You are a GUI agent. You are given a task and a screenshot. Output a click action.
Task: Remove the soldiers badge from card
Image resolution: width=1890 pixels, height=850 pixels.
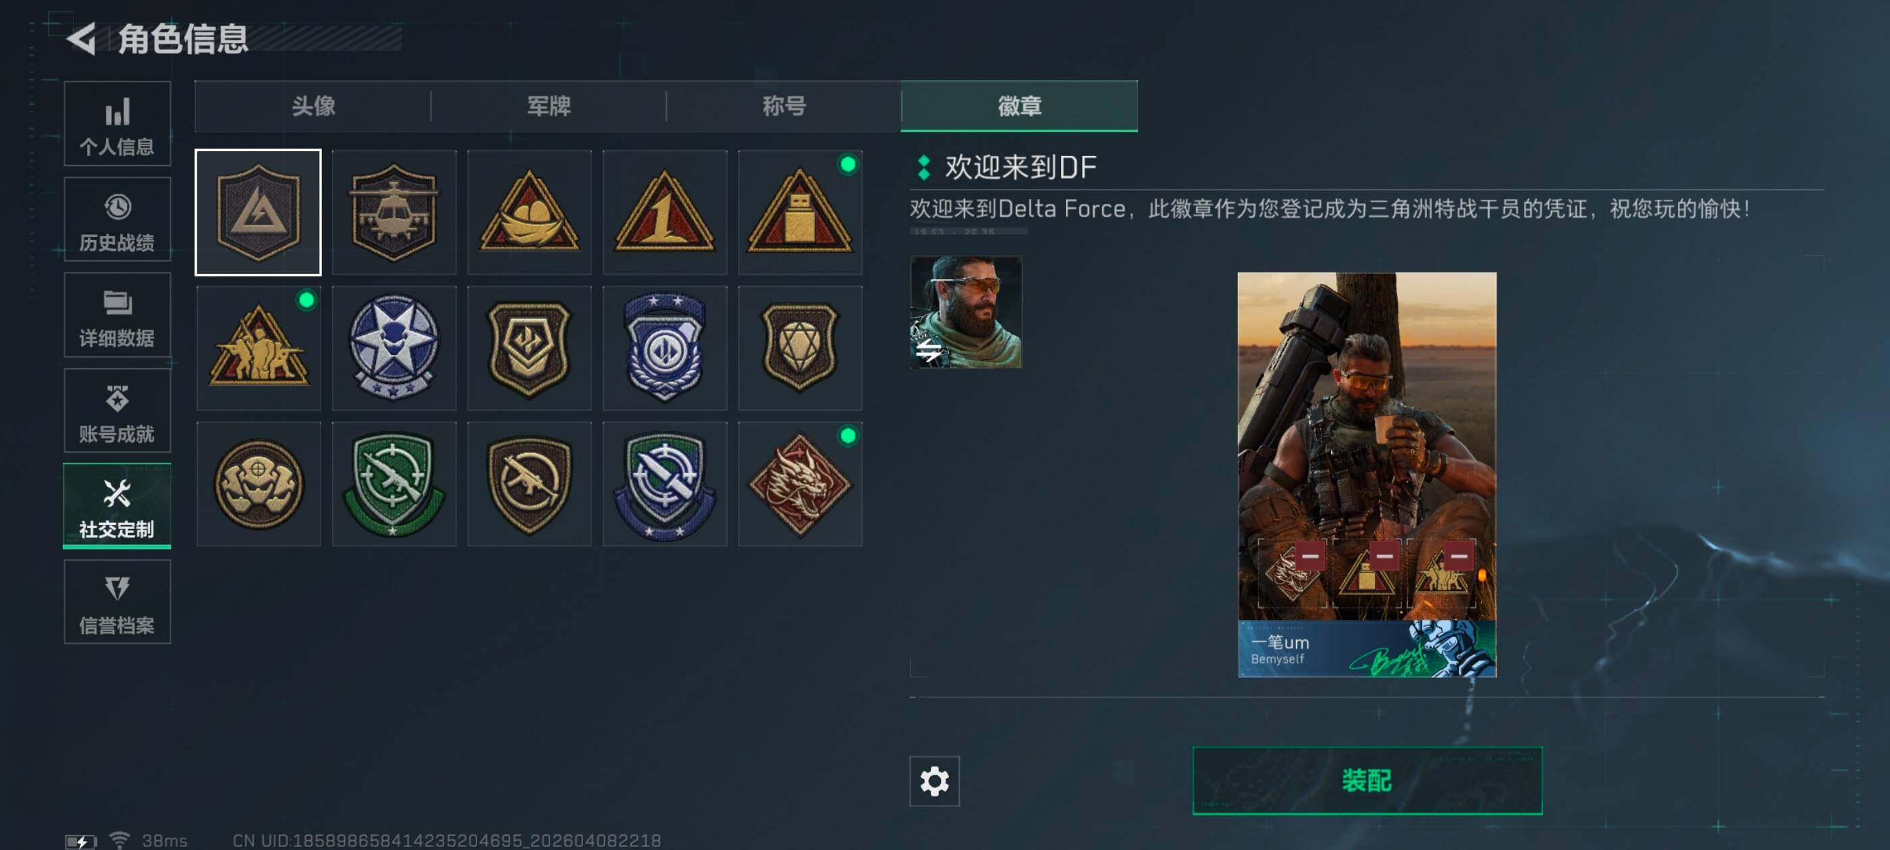coord(1459,555)
